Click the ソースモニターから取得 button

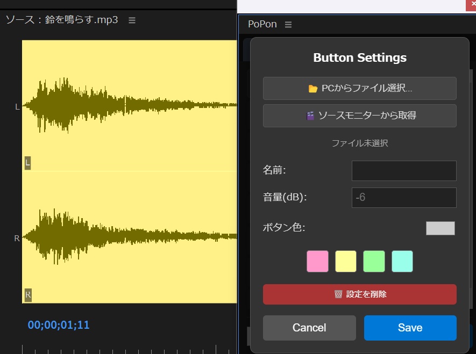tap(359, 115)
